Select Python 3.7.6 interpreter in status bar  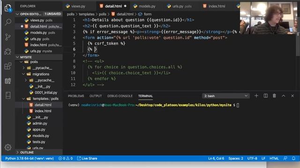30,159
